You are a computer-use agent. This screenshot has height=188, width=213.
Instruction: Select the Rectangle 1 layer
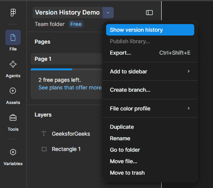[x=66, y=149]
